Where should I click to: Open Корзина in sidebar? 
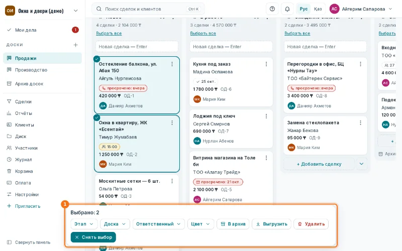[42, 171]
